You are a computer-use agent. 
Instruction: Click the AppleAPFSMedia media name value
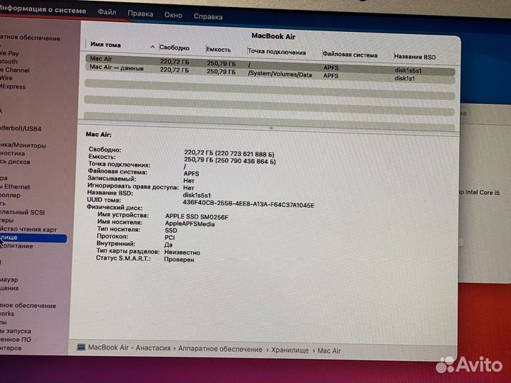189,224
